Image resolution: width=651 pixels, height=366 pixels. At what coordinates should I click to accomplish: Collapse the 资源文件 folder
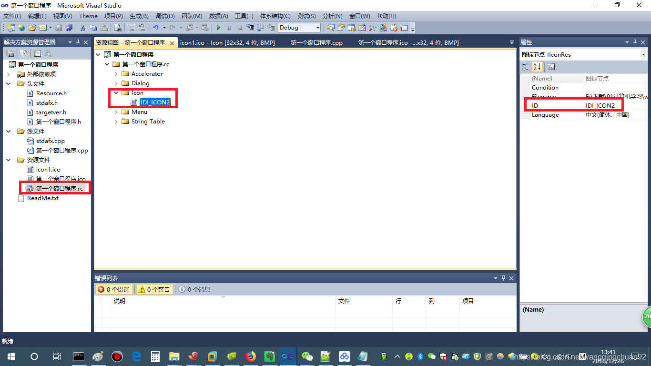click(x=9, y=160)
